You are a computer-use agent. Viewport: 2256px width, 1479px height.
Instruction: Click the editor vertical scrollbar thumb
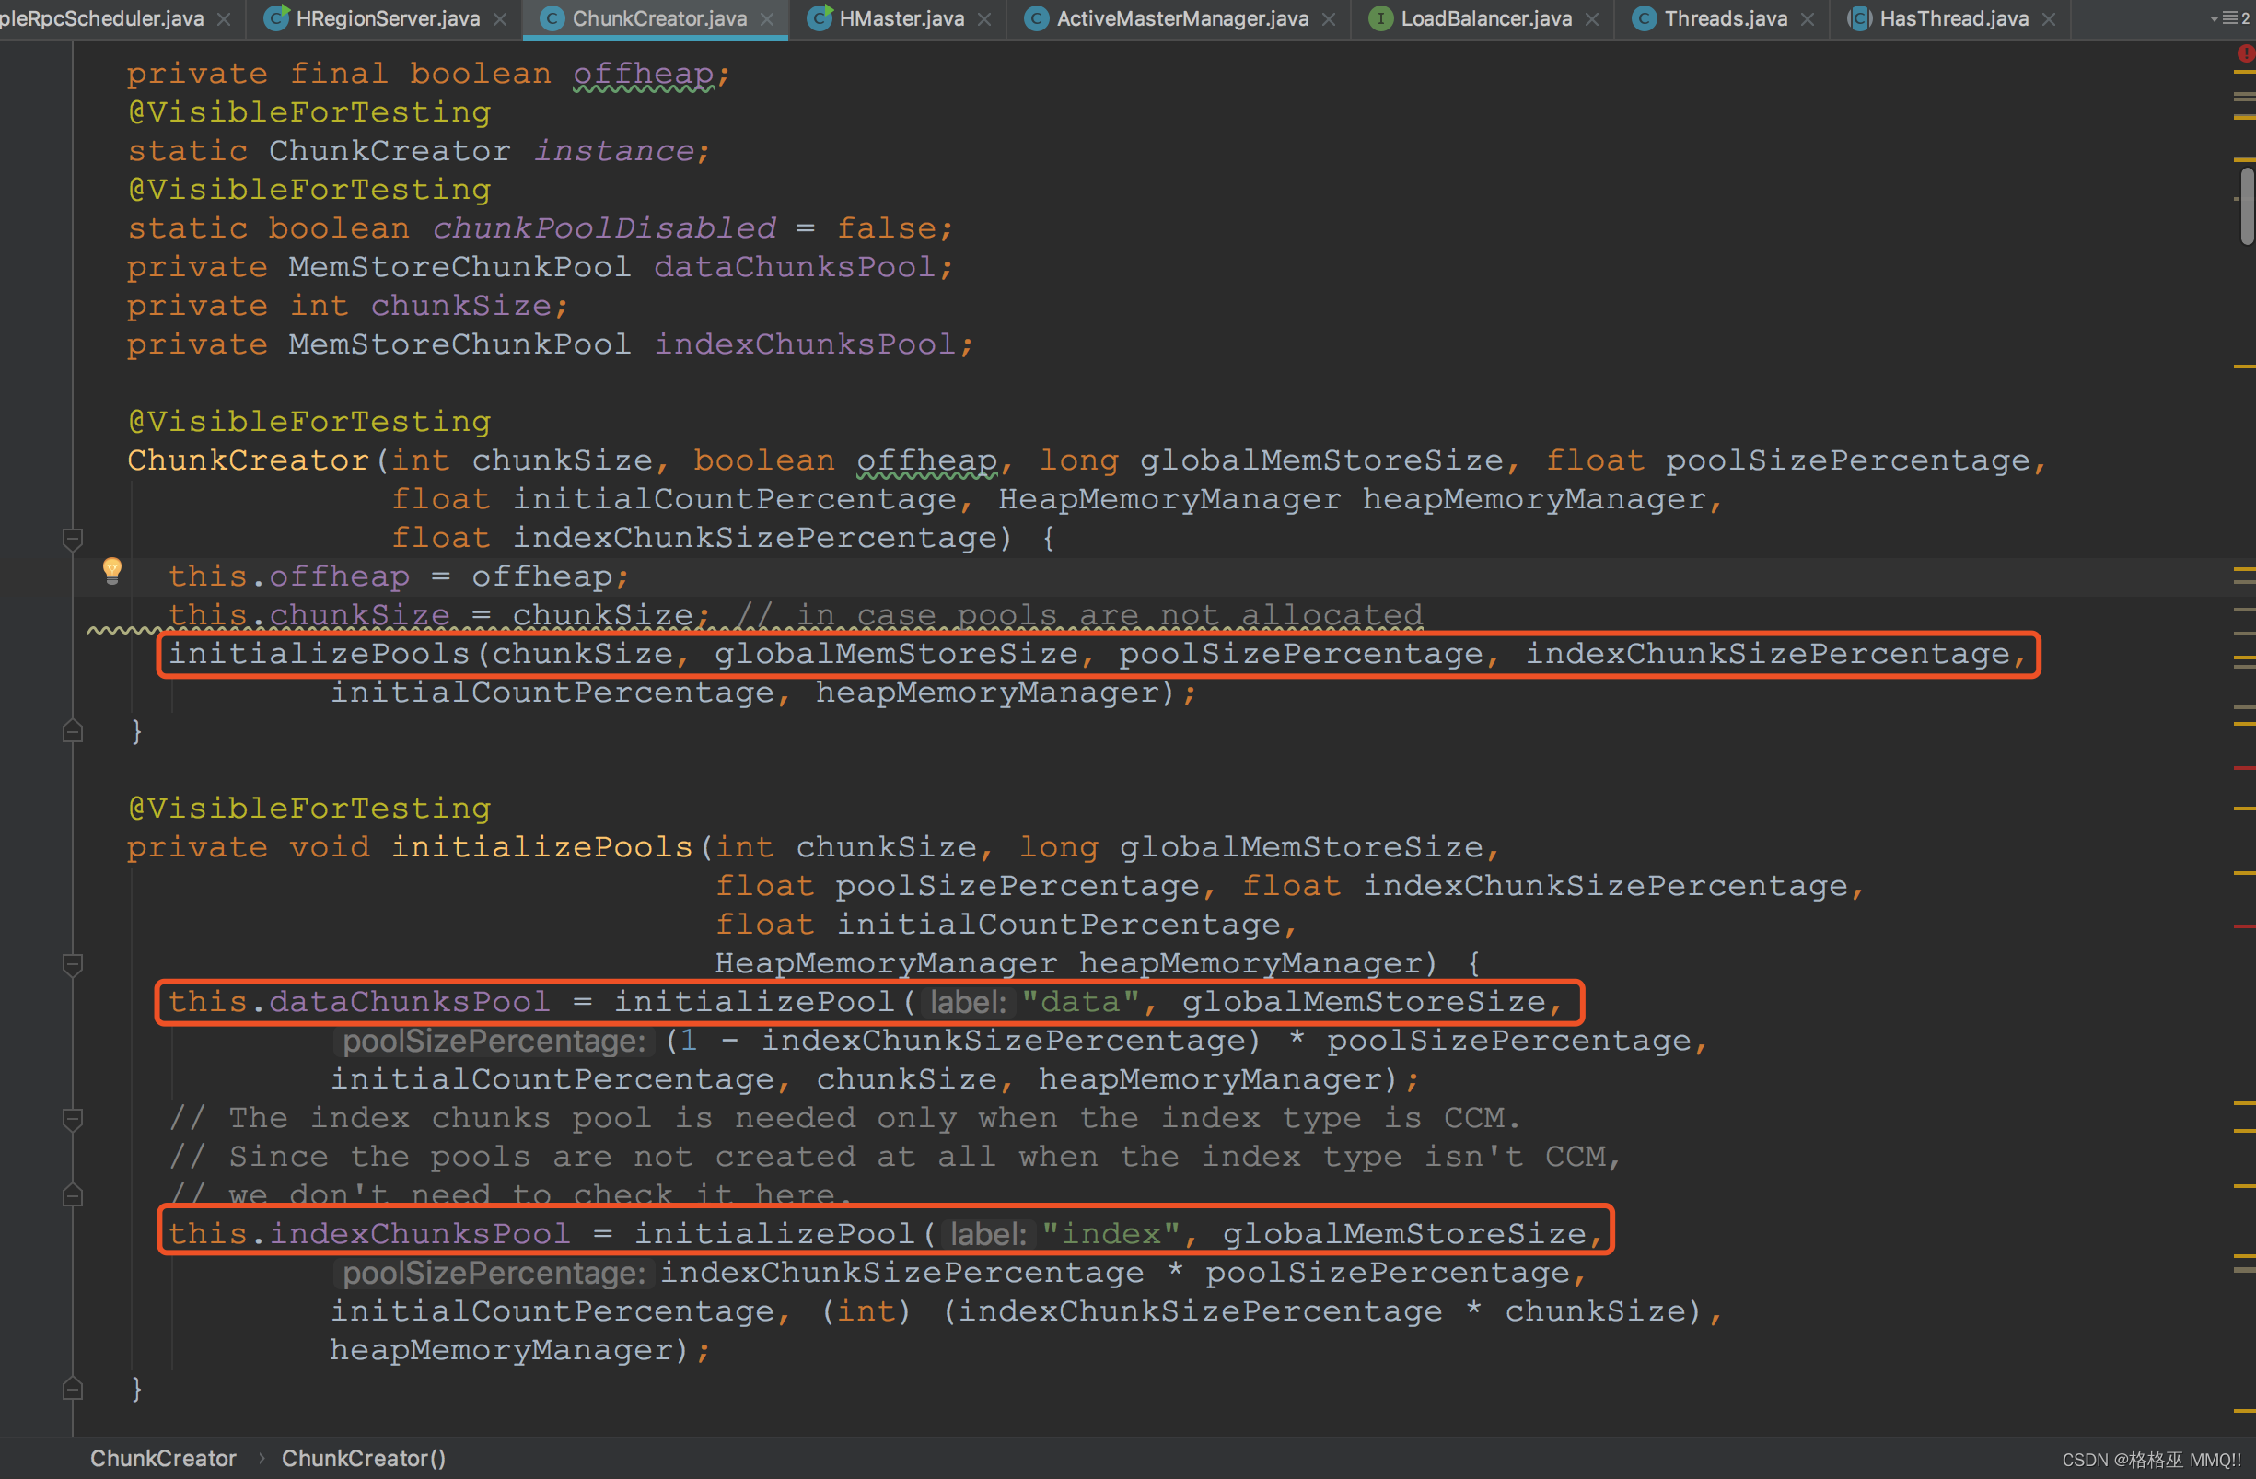2246,206
